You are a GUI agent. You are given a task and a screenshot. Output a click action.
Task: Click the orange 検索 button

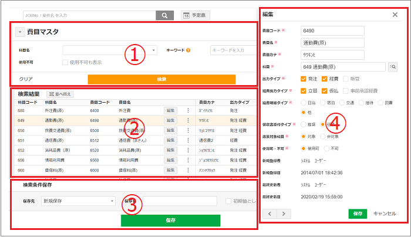point(161,79)
